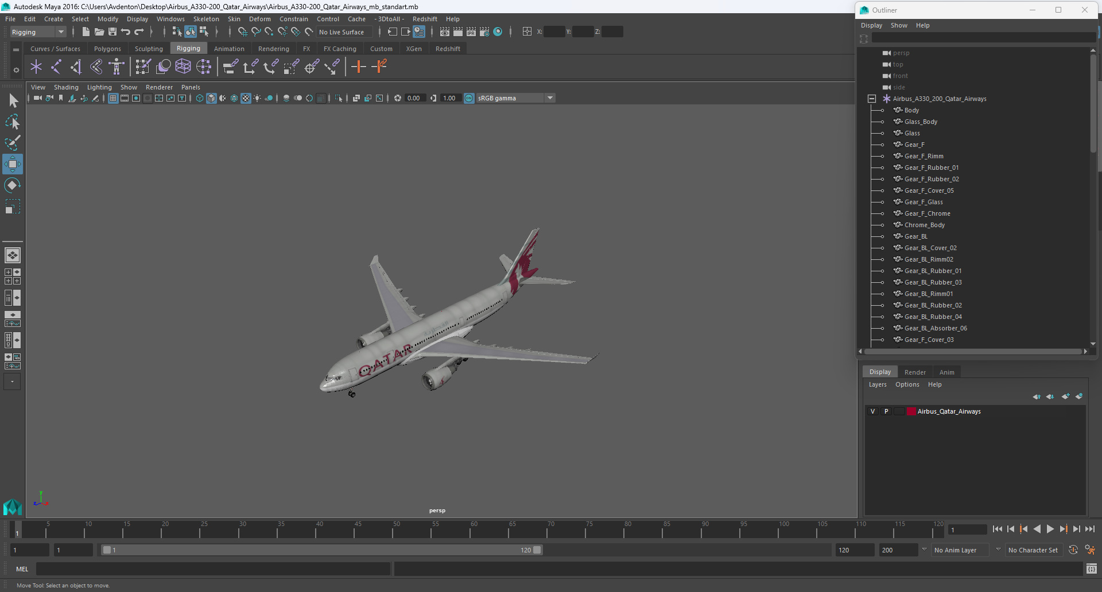
Task: Click the Outliner vertical scrollbar
Action: click(x=1093, y=103)
